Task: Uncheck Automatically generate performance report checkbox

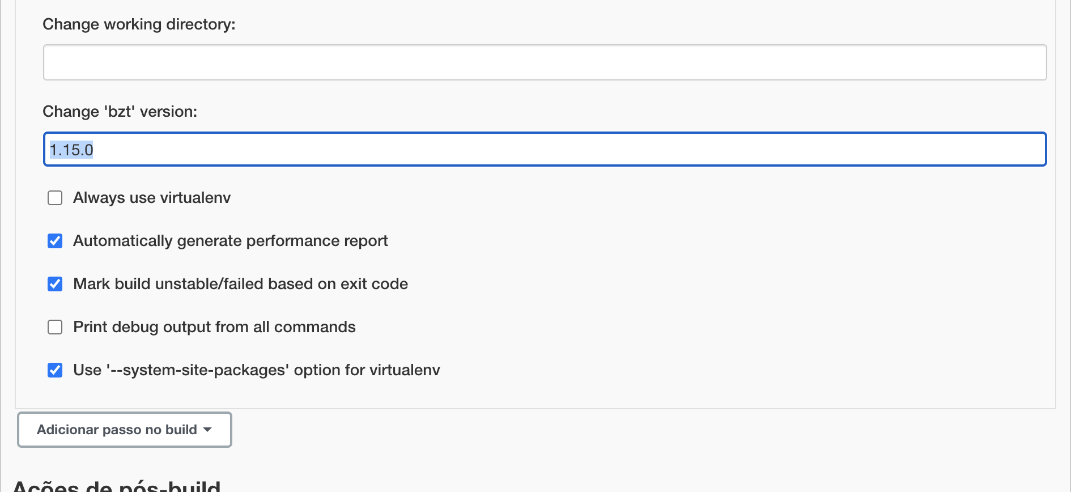Action: [55, 241]
